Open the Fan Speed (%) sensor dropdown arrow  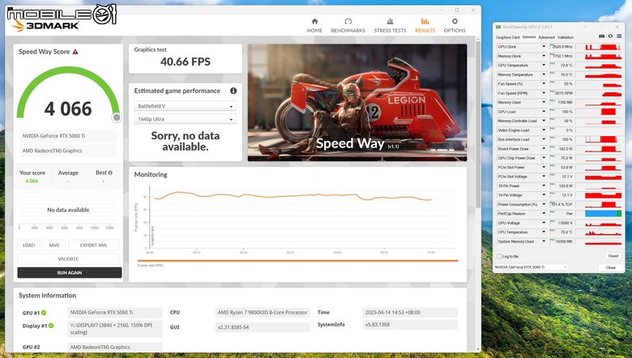click(x=544, y=83)
